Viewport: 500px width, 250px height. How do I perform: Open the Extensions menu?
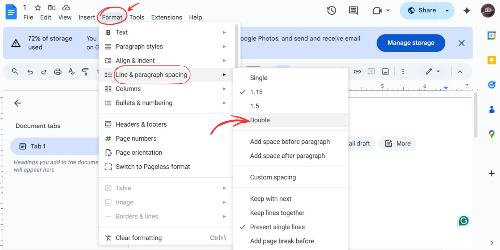click(x=167, y=17)
